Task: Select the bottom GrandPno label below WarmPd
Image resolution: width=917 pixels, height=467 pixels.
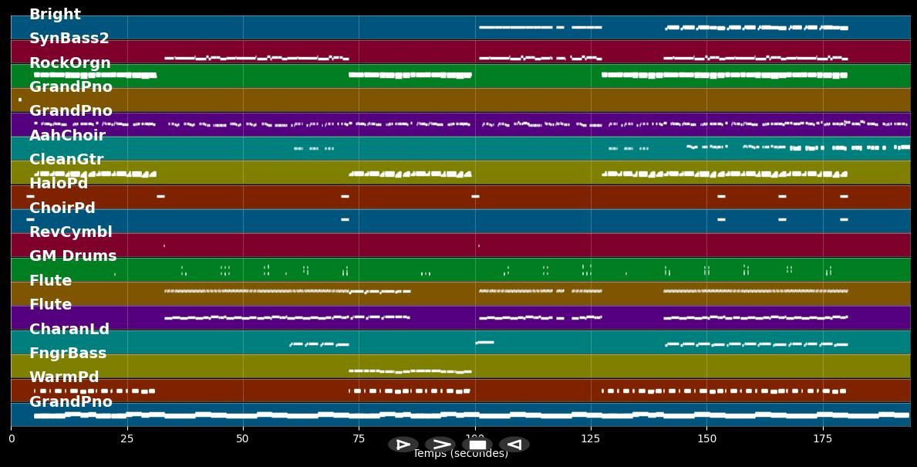Action: pyautogui.click(x=71, y=401)
